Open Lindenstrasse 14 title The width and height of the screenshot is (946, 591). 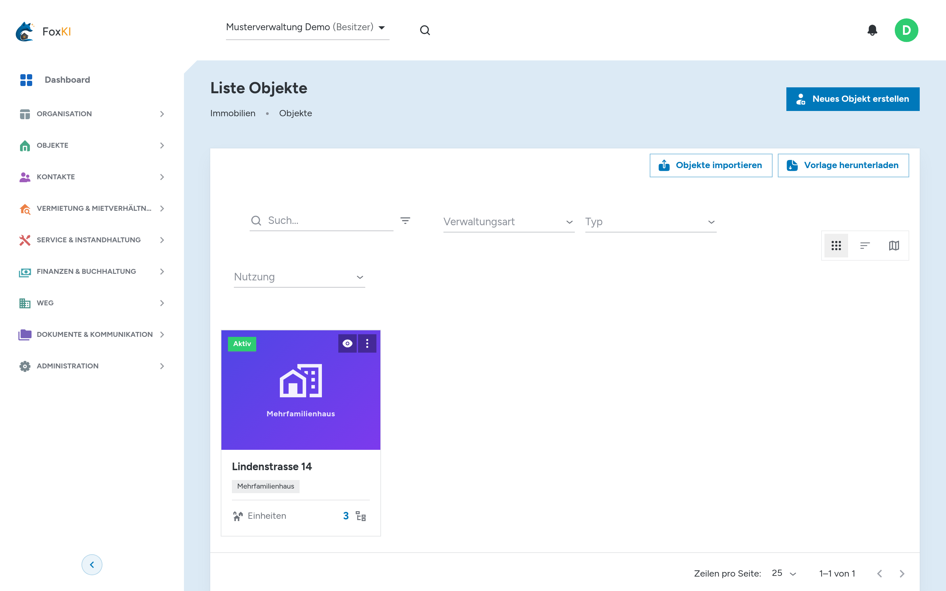[x=272, y=467]
